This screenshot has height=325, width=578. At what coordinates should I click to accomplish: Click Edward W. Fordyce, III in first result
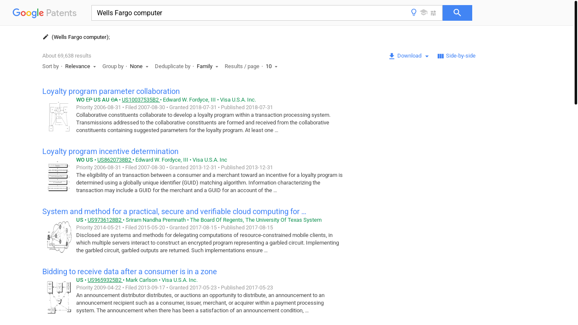point(189,100)
